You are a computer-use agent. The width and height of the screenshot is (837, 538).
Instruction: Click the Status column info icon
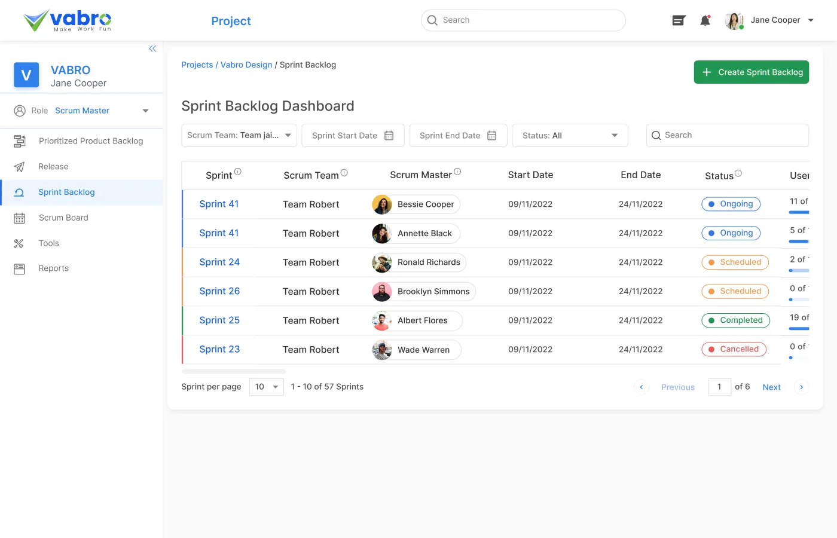click(738, 173)
